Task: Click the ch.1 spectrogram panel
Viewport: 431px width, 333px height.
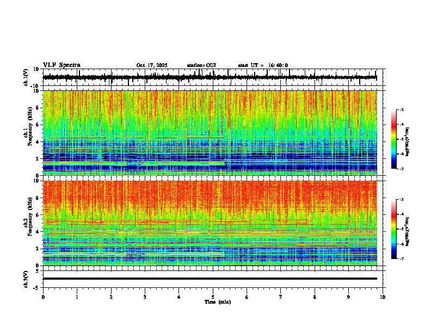Action: point(210,133)
